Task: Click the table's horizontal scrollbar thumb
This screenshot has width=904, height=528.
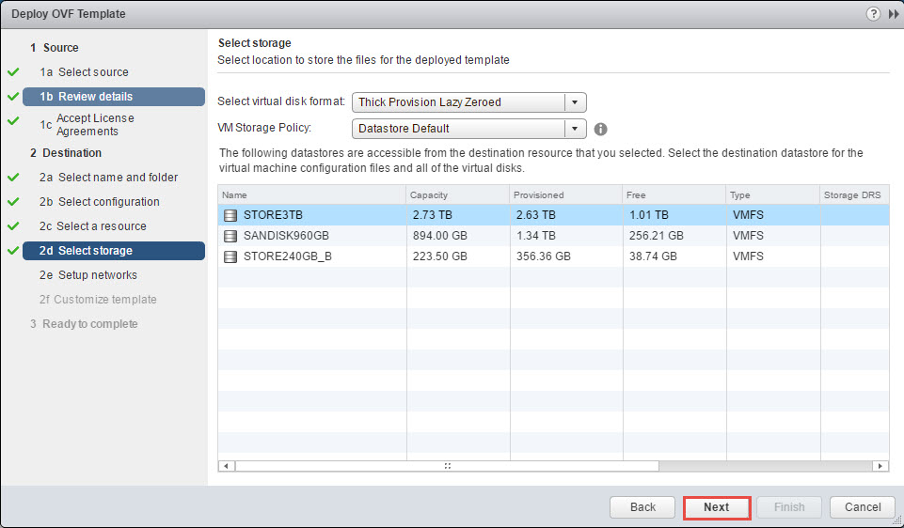Action: (x=447, y=466)
